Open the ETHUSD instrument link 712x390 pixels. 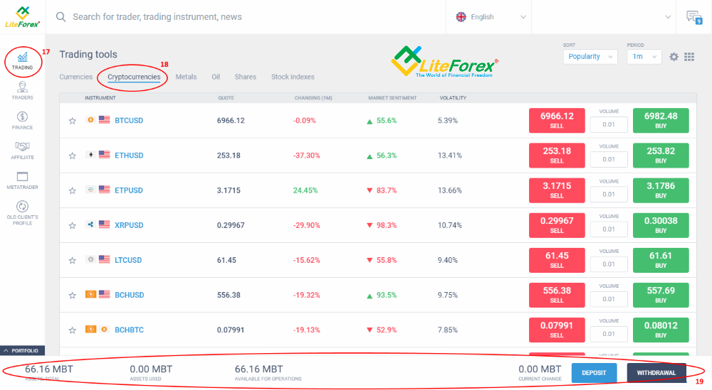tap(129, 156)
